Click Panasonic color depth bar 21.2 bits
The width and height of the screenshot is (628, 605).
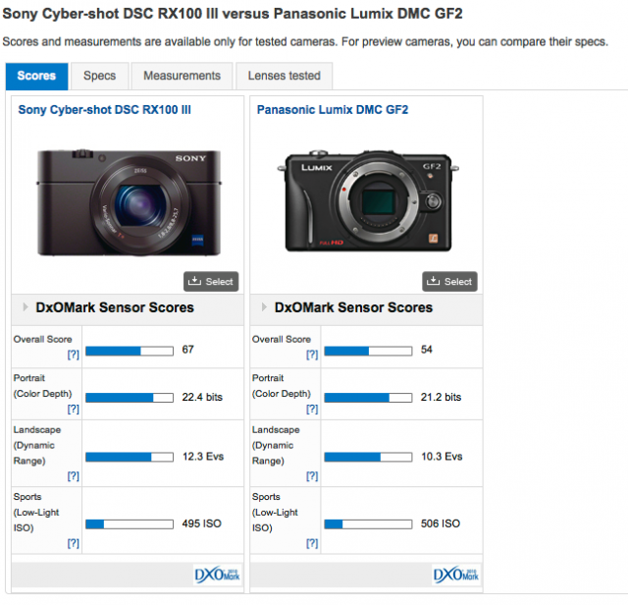point(368,398)
